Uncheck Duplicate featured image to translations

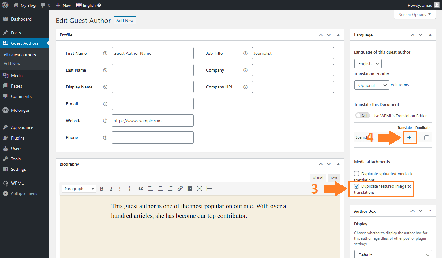coord(357,186)
